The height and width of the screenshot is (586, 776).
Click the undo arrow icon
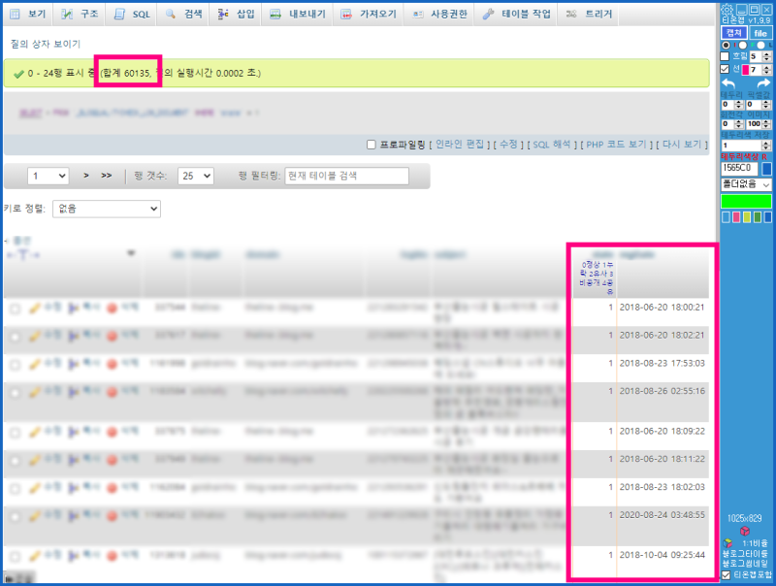point(729,83)
